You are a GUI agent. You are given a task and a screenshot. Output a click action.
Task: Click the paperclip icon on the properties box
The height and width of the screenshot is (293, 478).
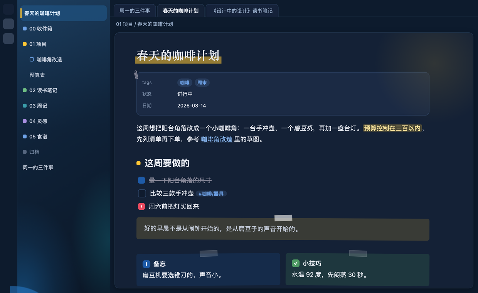(x=136, y=74)
